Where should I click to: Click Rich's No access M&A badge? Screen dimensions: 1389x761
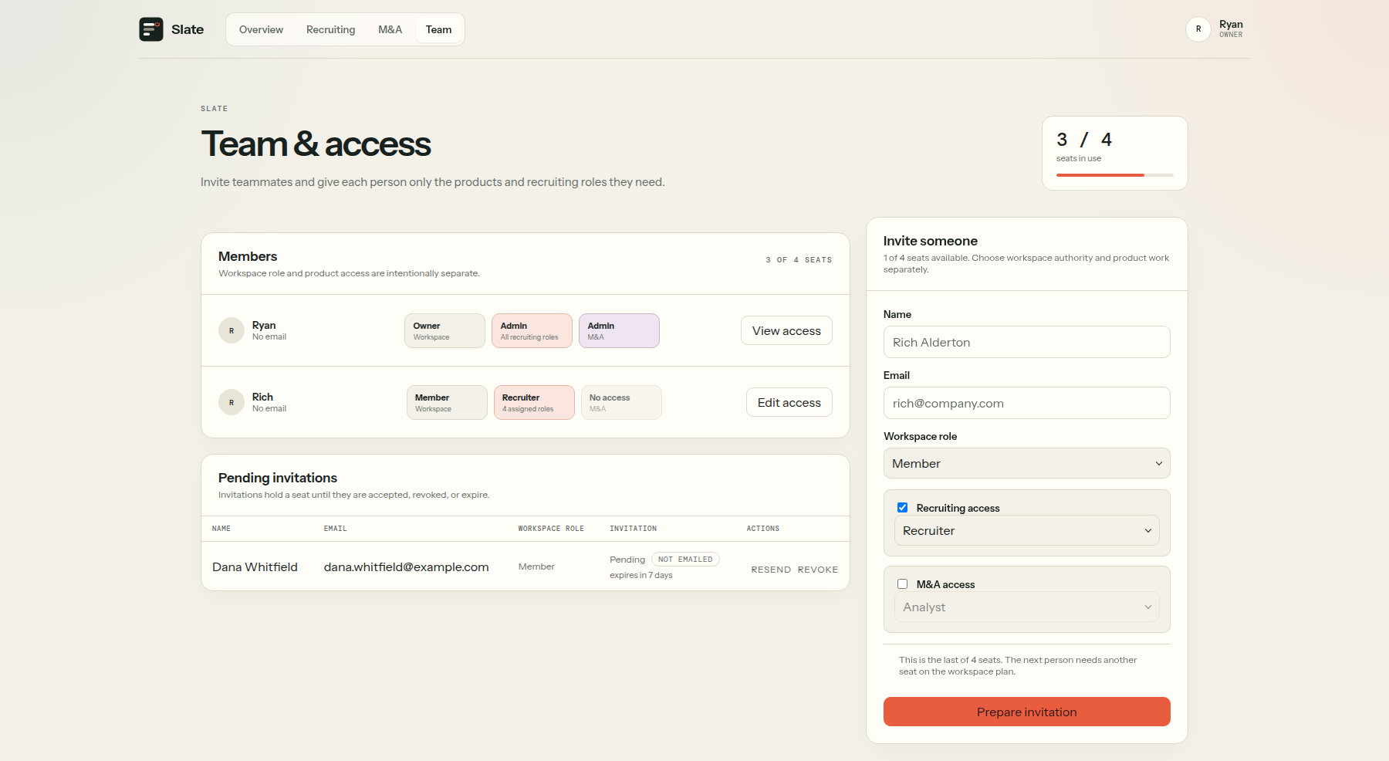tap(621, 402)
